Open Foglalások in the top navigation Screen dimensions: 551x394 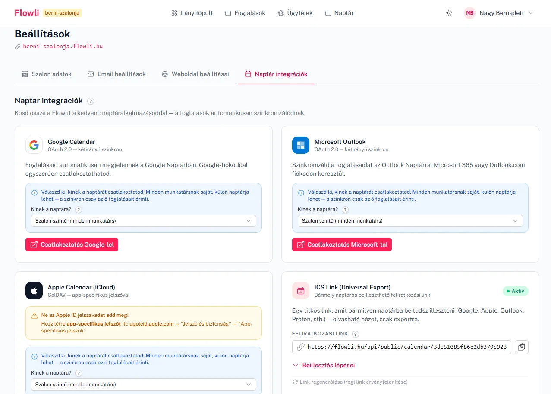(x=245, y=13)
